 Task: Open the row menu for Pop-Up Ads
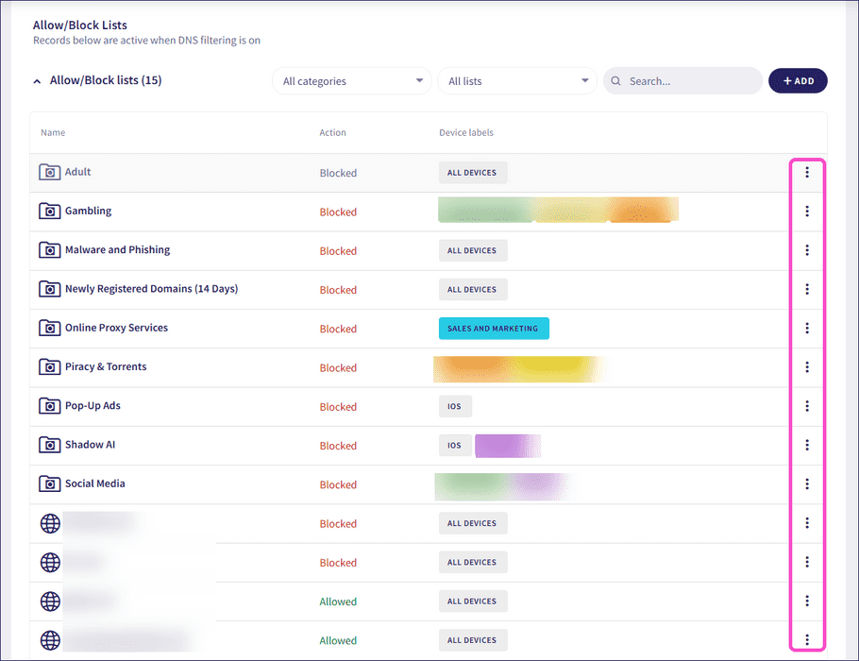(x=807, y=405)
